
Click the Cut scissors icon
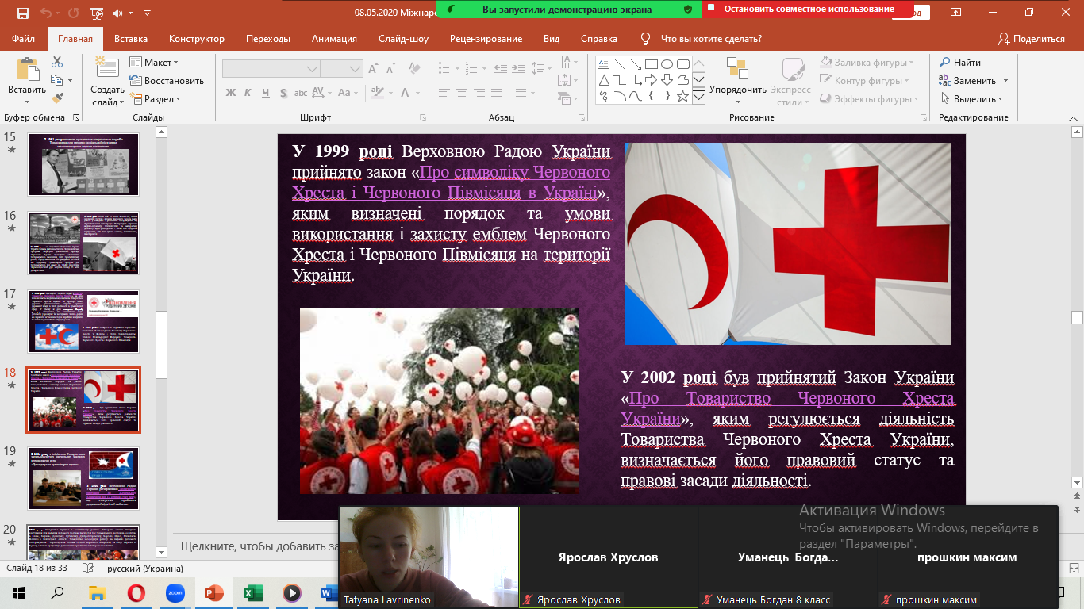tap(57, 62)
